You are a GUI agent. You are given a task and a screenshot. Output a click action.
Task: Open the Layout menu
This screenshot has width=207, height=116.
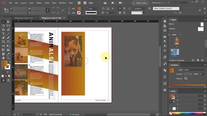click(24, 3)
